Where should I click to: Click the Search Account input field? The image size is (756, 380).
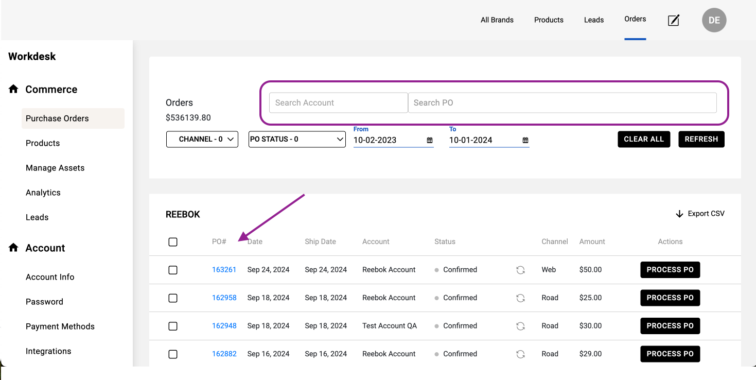point(338,103)
